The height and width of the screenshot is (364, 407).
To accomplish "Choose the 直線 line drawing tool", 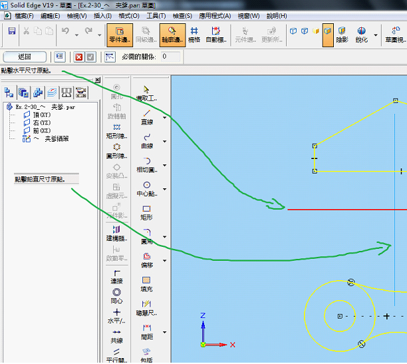I will tap(147, 117).
